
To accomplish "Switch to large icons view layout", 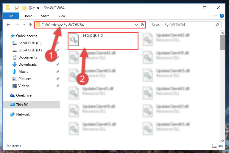I will click(x=221, y=146).
